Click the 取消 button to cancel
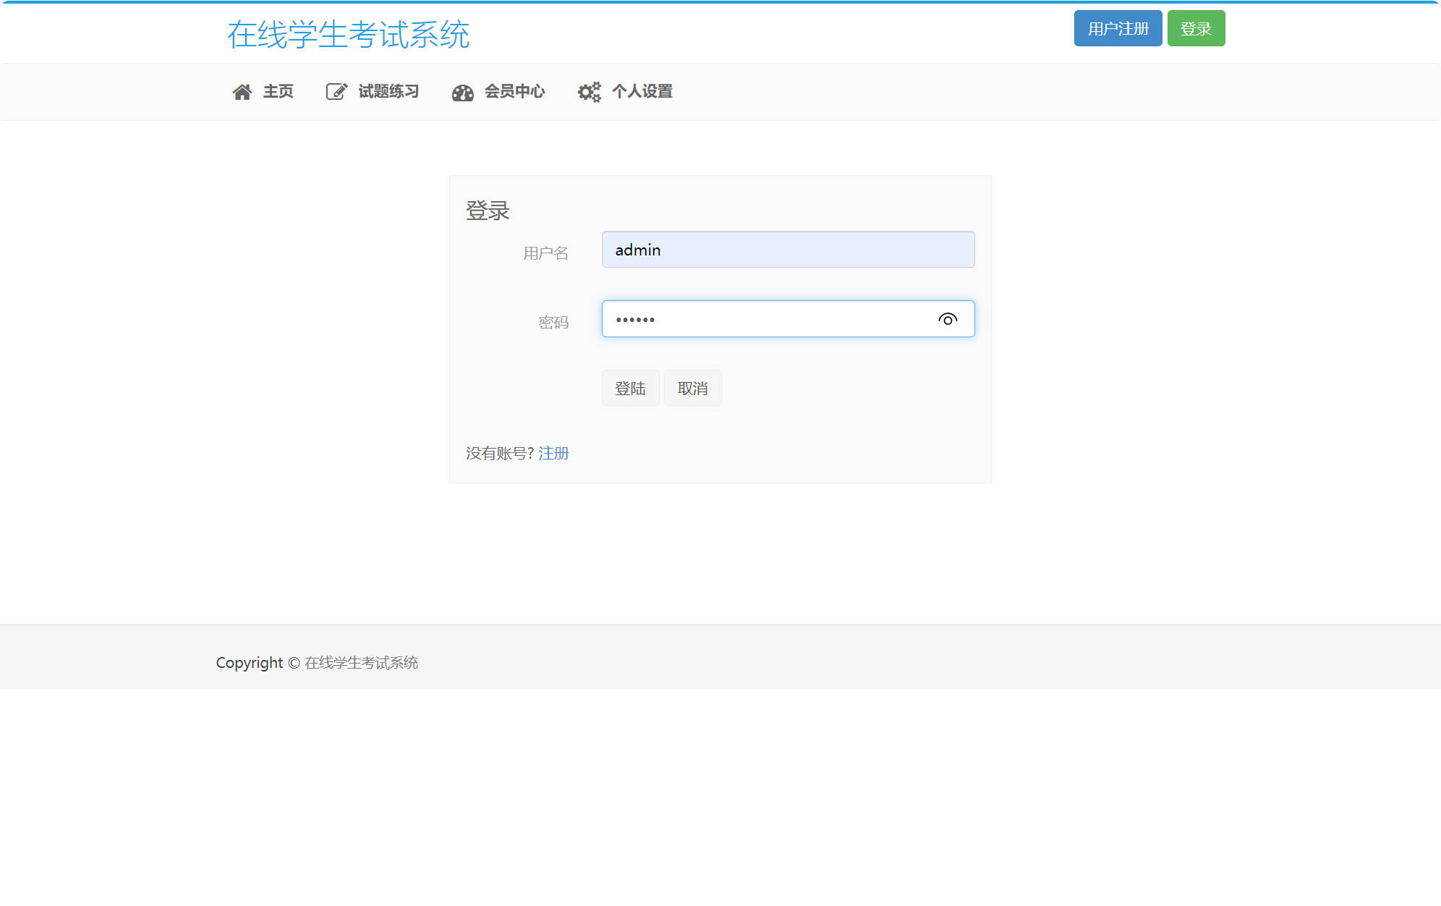This screenshot has height=906, width=1441. (692, 388)
